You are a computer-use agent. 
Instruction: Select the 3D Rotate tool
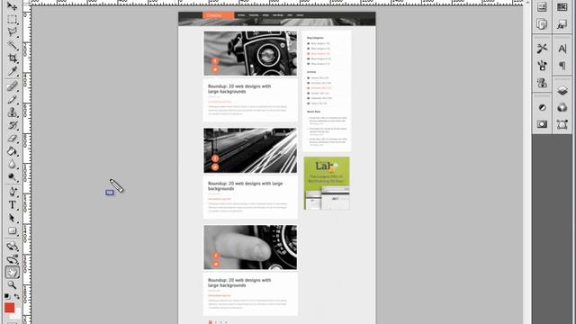pos(12,246)
